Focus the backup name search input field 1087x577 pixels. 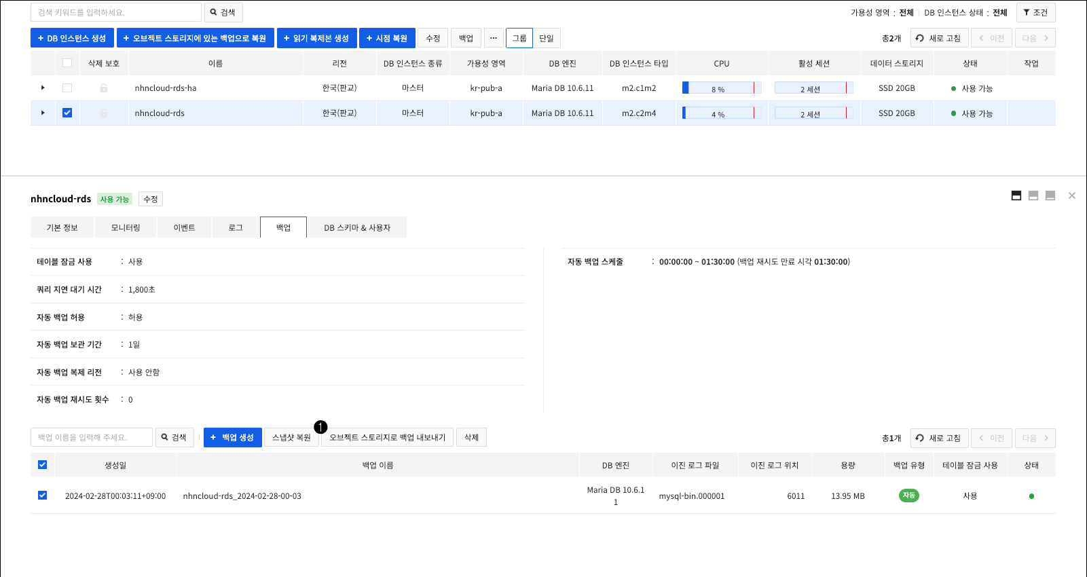[x=92, y=437]
